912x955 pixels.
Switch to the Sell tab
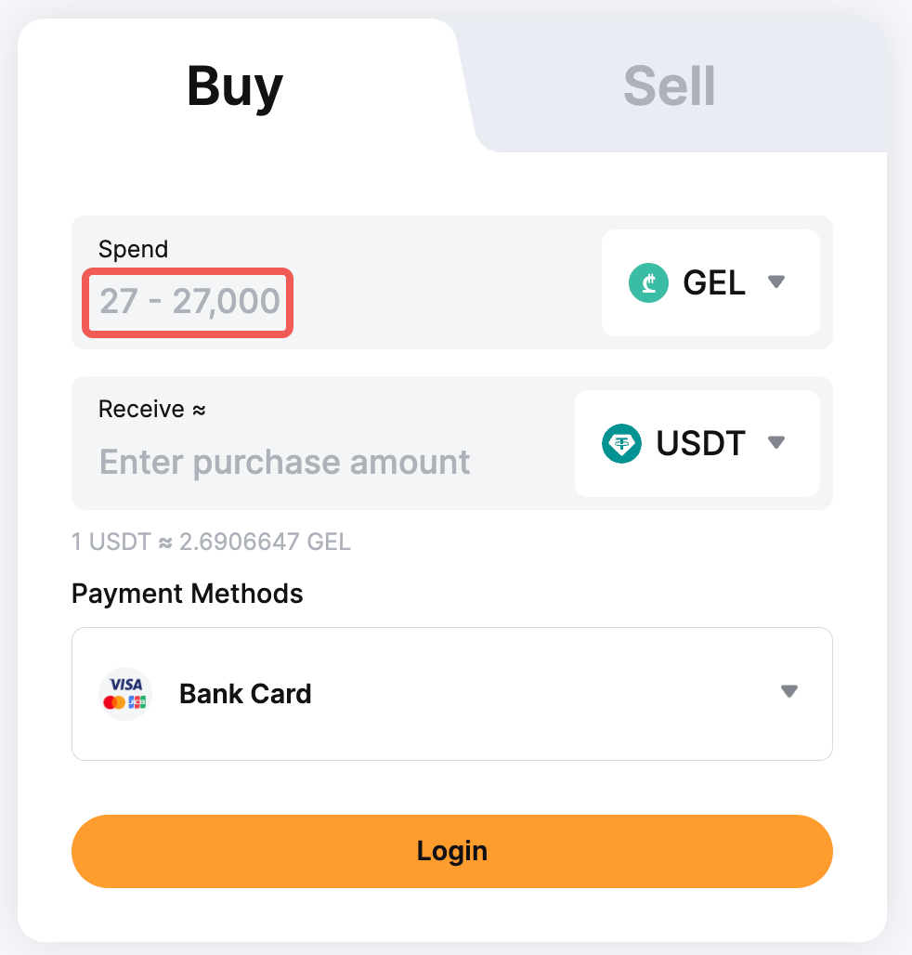coord(669,87)
